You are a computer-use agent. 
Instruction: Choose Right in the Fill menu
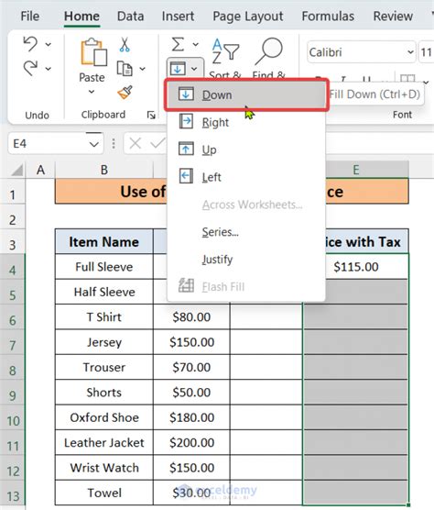(246, 122)
